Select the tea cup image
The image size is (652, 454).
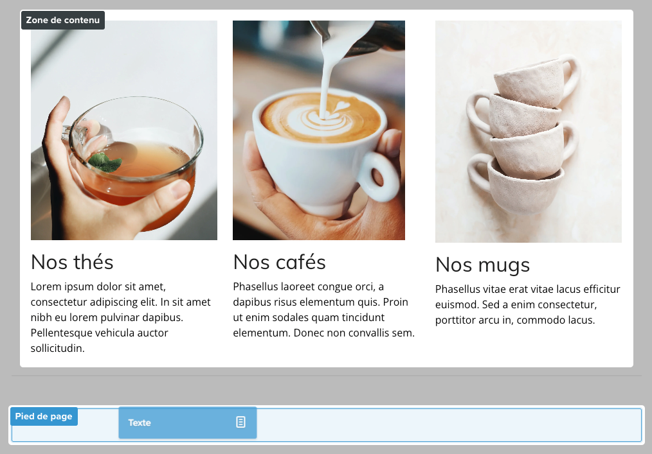coord(124,130)
